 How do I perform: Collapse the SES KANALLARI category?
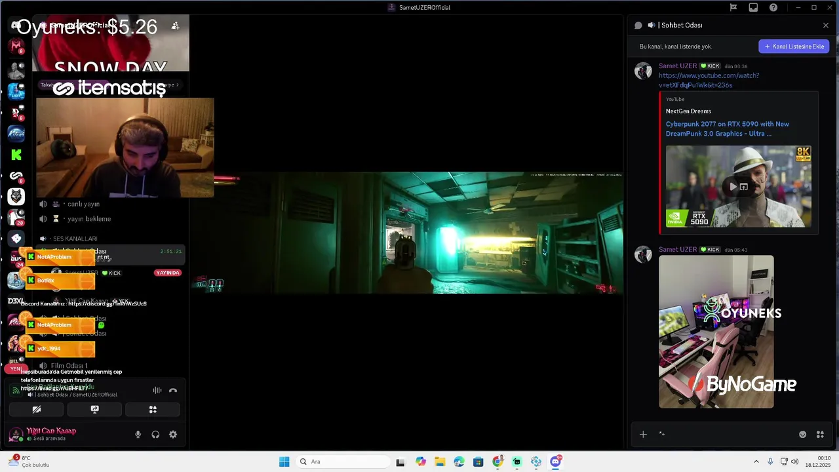(x=75, y=239)
